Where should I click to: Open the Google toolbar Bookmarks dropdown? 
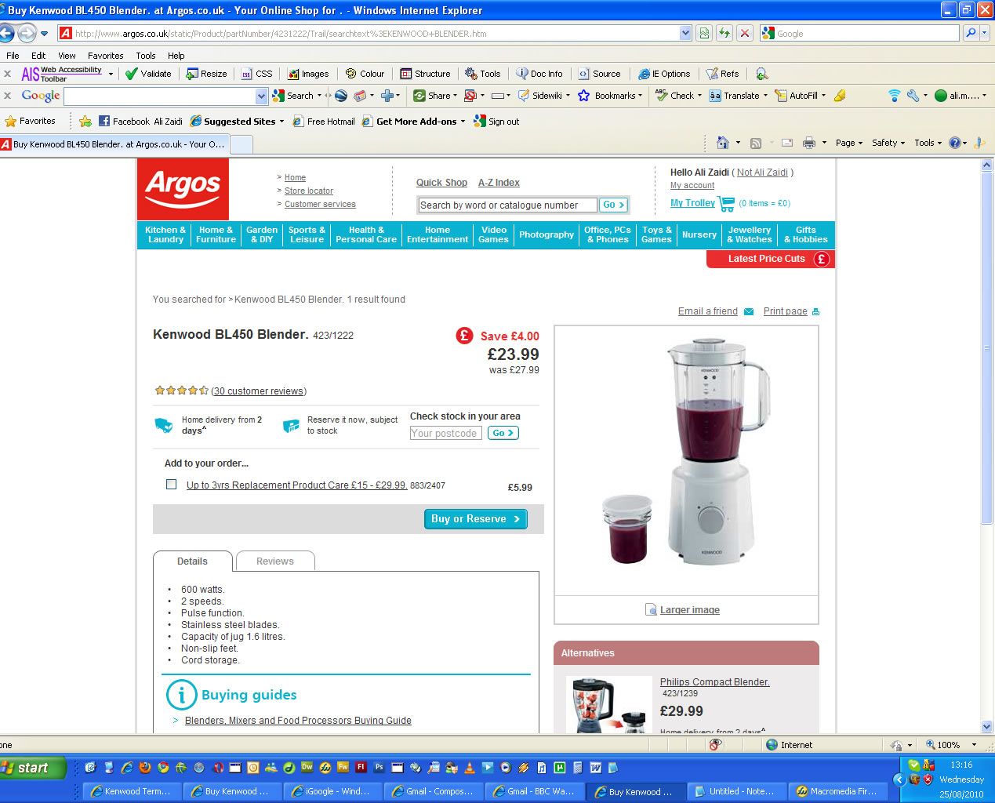point(610,96)
